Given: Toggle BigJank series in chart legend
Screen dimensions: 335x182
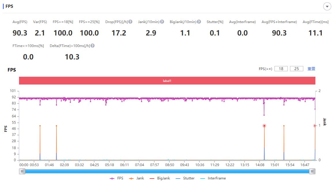Looking at the screenshot, I should pos(160,178).
